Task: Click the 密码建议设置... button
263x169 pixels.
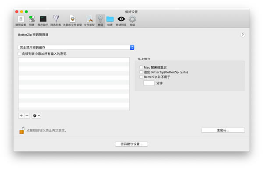Action: (131, 144)
